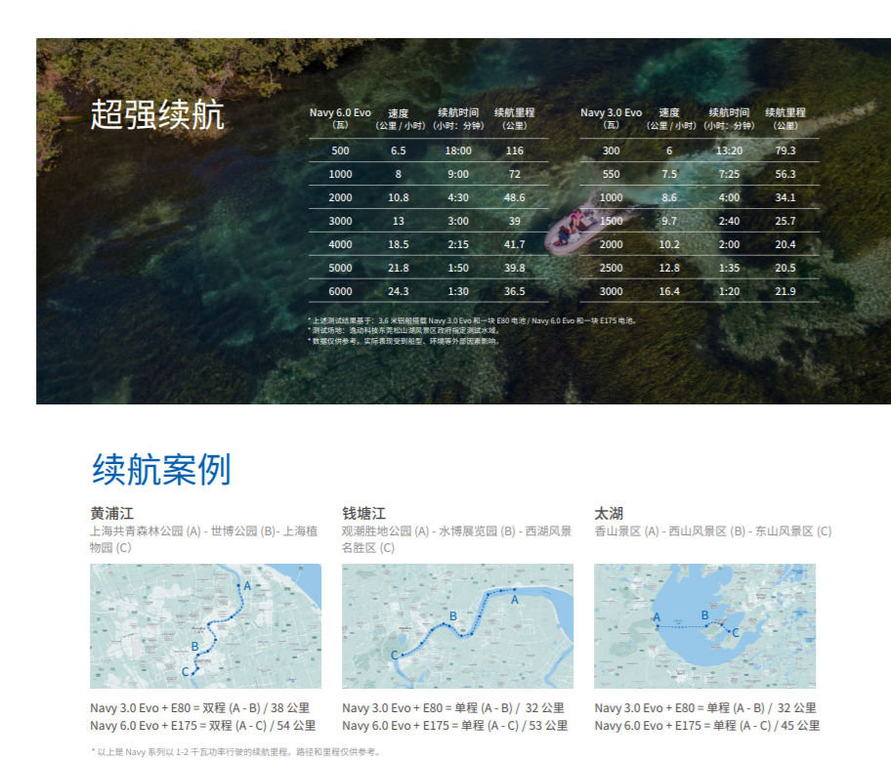Screen dimensions: 891x762
Task: Click the line ending 双程 (A - C) / 54 公里
Action: pyautogui.click(x=203, y=726)
